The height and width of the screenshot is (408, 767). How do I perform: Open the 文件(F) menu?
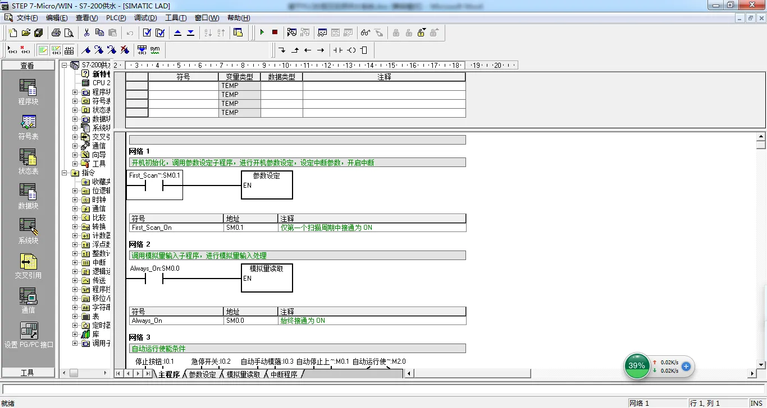tap(28, 18)
